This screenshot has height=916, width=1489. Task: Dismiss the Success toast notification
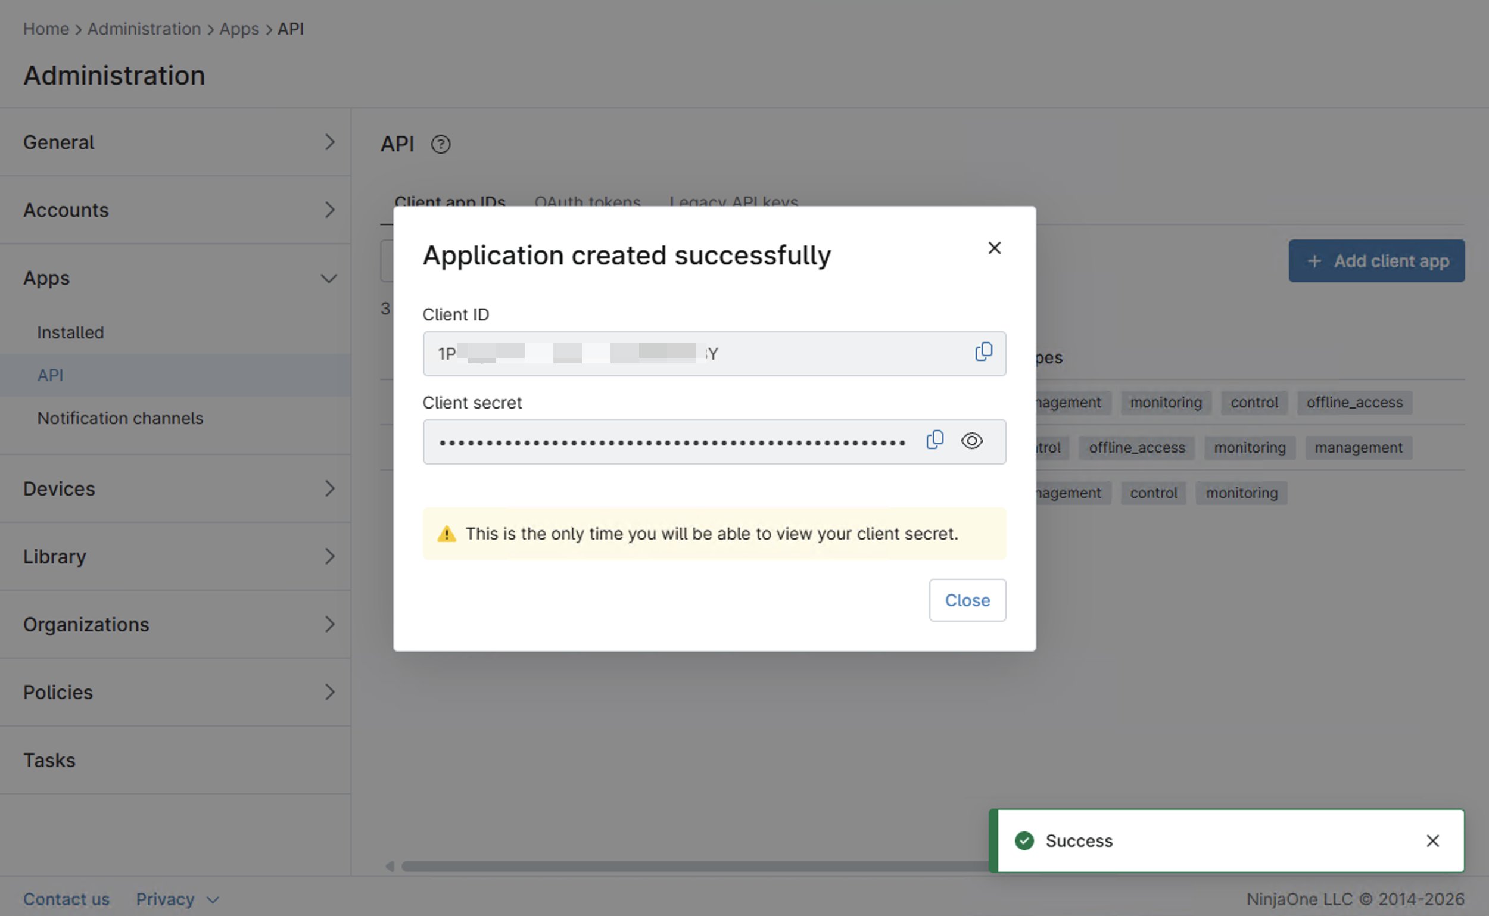point(1432,841)
